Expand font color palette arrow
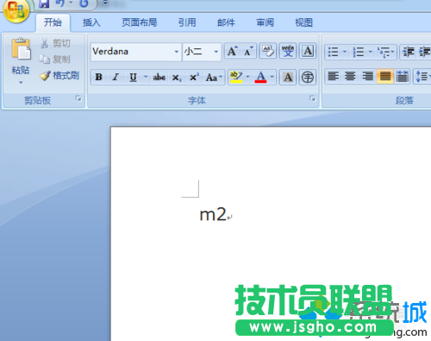Image resolution: width=431 pixels, height=341 pixels. (272, 77)
